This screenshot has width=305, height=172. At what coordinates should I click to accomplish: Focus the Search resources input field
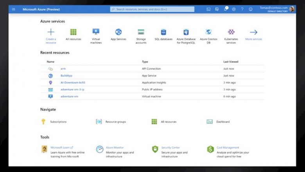[152, 9]
